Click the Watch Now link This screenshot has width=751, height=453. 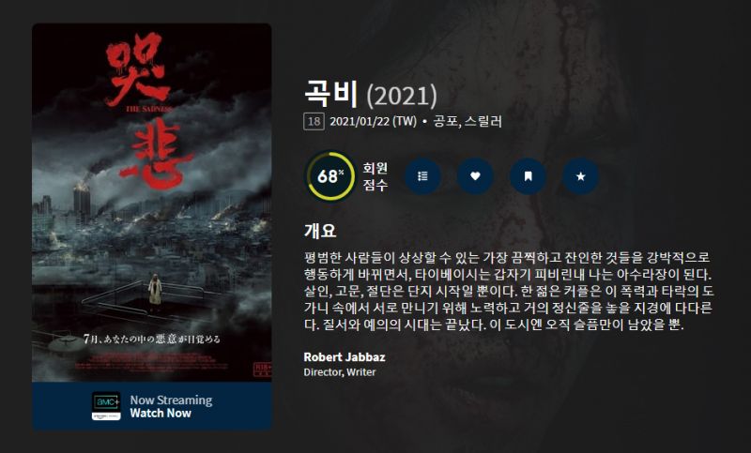161,413
